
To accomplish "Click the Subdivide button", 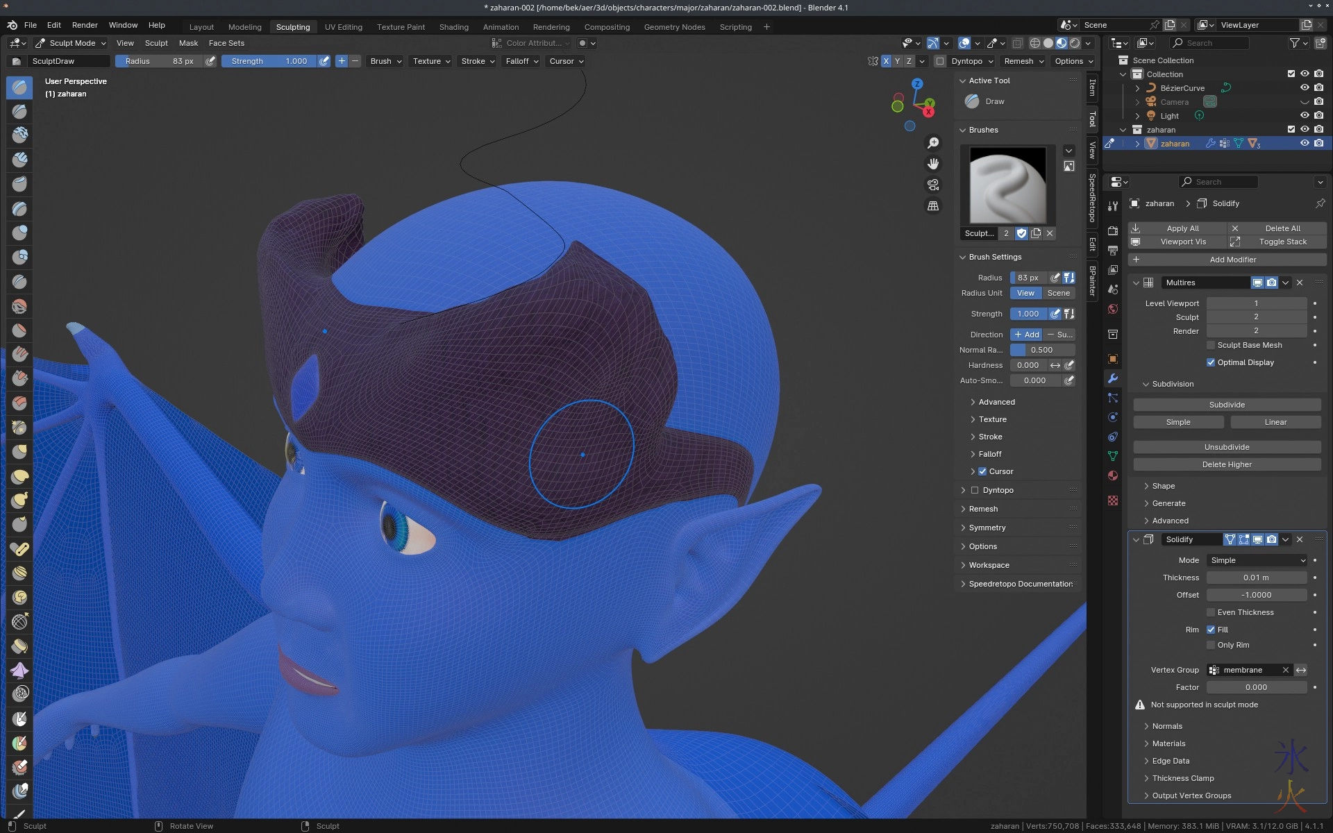I will 1227,405.
